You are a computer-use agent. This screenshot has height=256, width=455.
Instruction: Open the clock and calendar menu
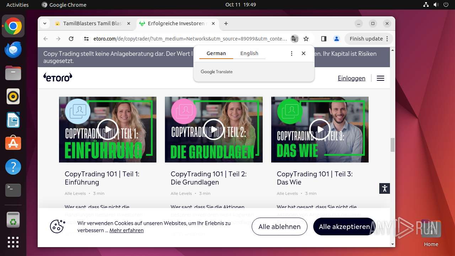(x=240, y=5)
